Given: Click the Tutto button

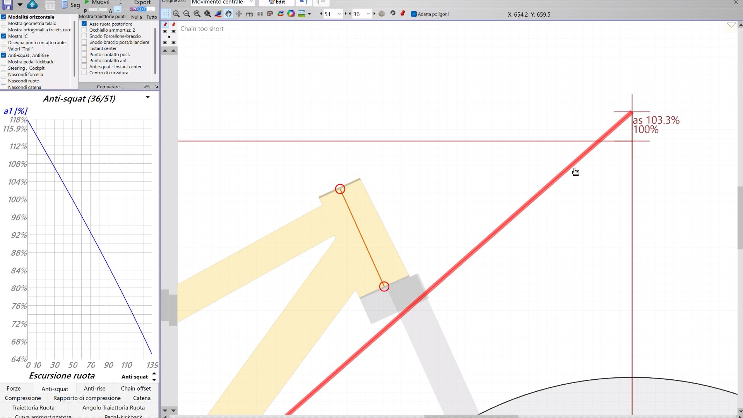Looking at the screenshot, I should tap(152, 17).
